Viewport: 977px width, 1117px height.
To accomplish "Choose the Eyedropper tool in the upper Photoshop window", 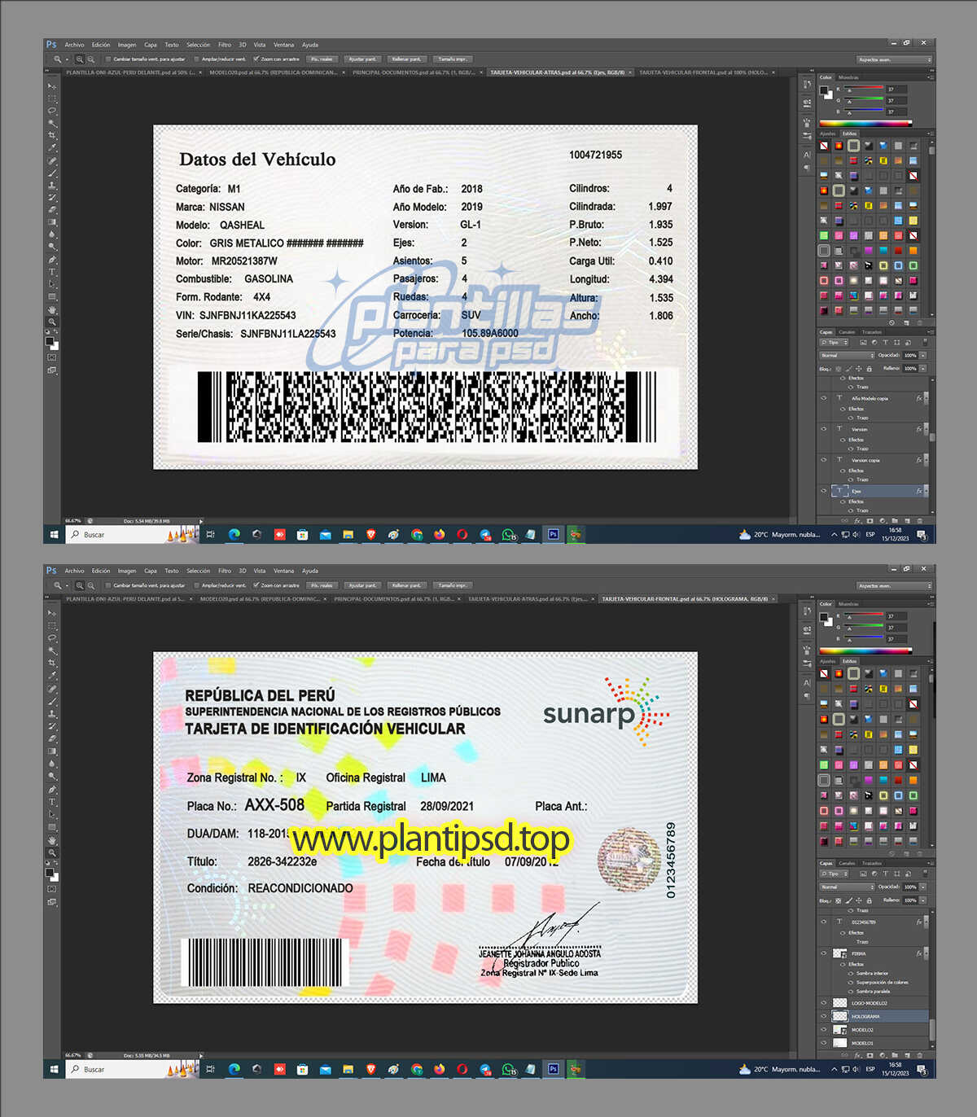I will pos(52,147).
